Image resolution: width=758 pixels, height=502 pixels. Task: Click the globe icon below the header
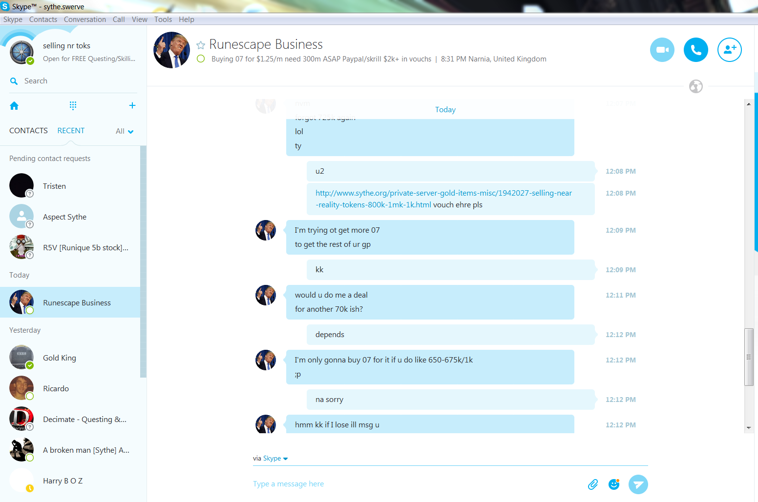point(696,86)
